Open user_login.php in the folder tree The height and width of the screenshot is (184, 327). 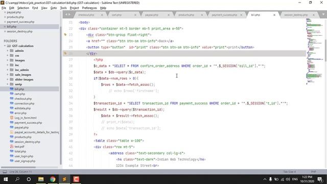click(x=24, y=156)
